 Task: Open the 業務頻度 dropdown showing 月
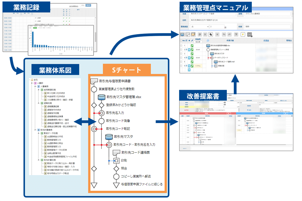point(200,27)
